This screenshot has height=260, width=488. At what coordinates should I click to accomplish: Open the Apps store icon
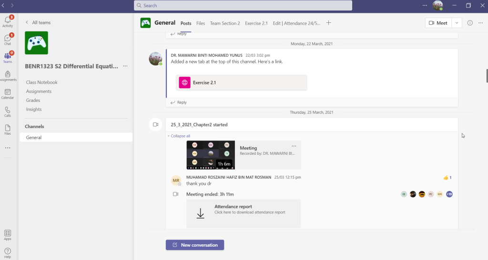pos(8,235)
